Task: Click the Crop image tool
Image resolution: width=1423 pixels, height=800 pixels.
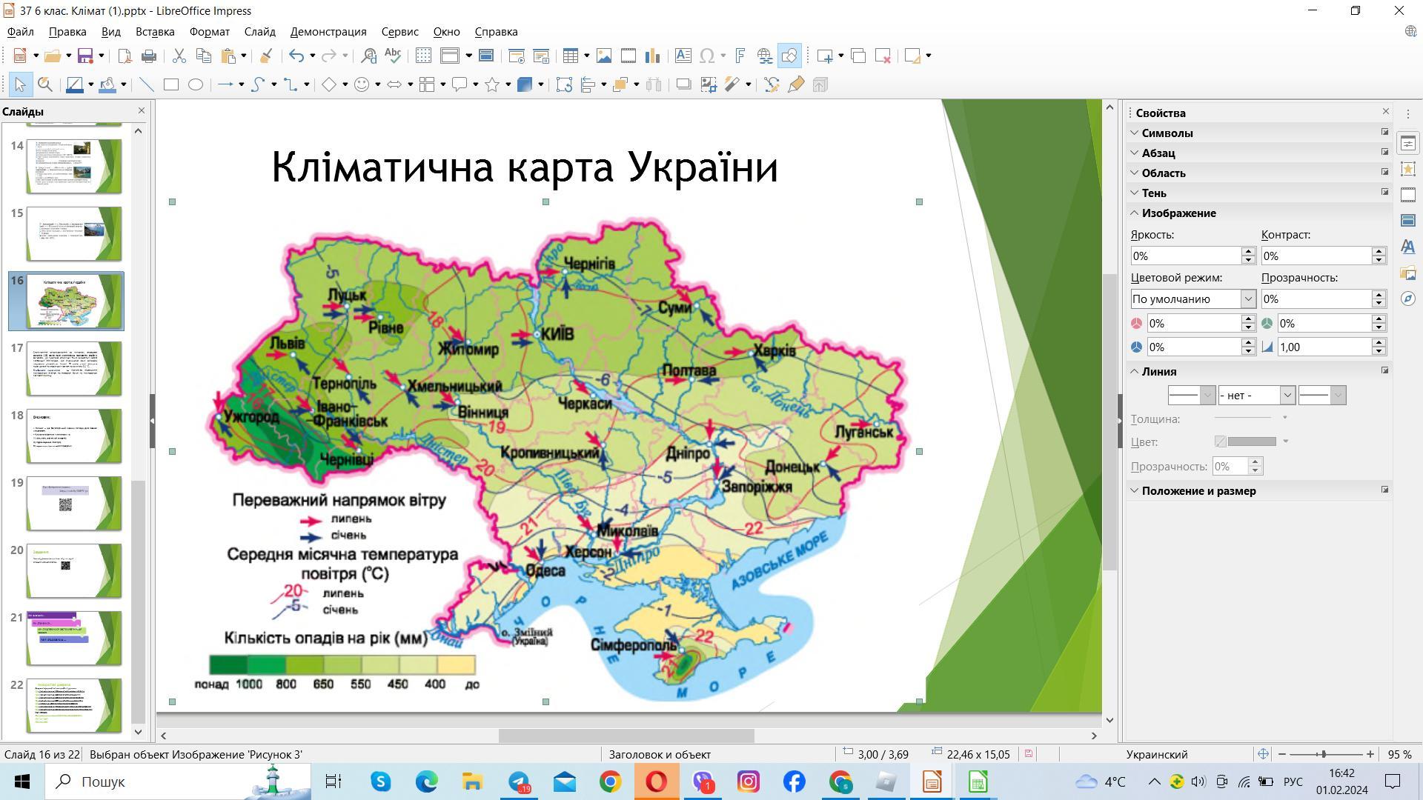Action: click(709, 84)
